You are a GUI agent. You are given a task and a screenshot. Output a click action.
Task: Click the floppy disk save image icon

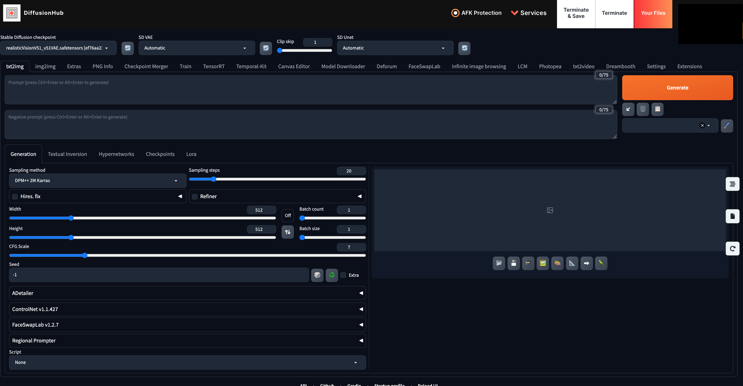click(513, 263)
